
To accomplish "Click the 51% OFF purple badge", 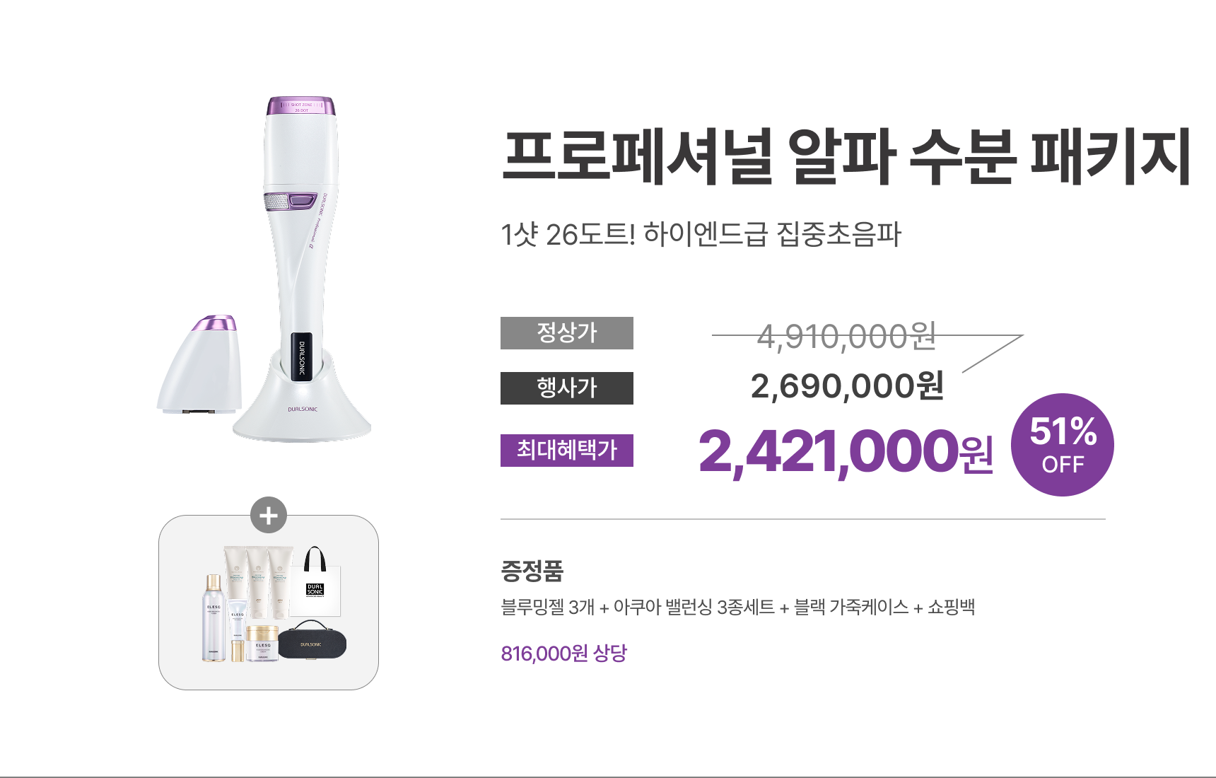I will (x=1062, y=445).
